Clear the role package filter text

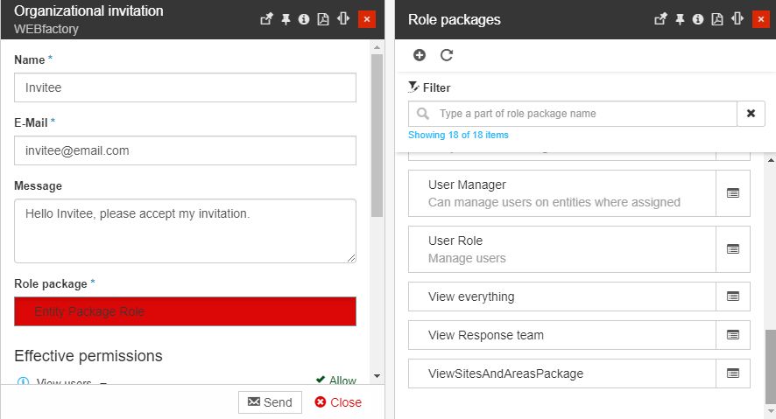pyautogui.click(x=751, y=114)
